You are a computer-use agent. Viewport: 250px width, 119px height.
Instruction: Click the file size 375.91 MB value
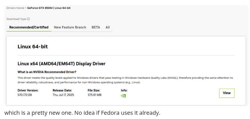click(x=95, y=95)
